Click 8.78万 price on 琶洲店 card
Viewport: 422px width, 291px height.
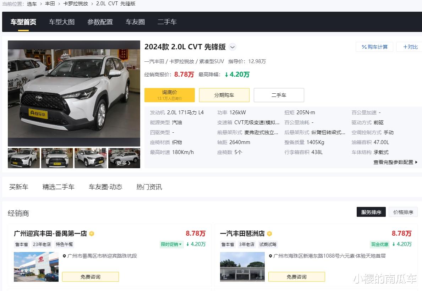click(x=401, y=234)
